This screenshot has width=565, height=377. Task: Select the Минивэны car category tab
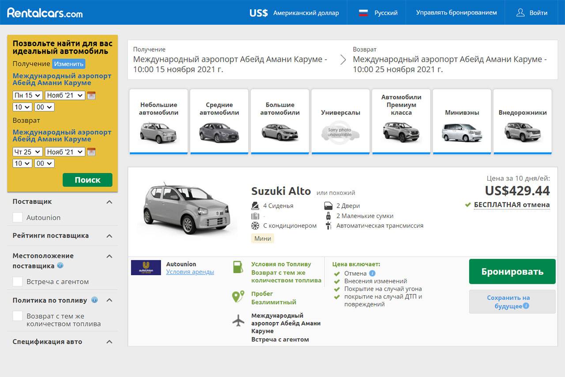462,122
